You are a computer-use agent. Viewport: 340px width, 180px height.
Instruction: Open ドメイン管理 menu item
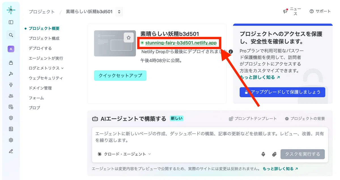[x=40, y=88]
